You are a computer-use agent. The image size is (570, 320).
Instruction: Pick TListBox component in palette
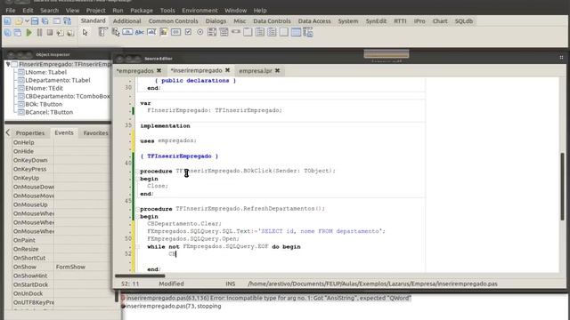coord(212,32)
